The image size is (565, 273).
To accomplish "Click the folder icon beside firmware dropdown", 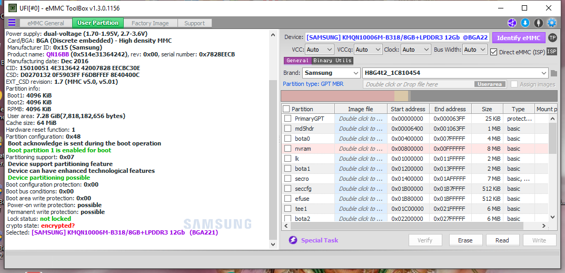I will (x=554, y=73).
